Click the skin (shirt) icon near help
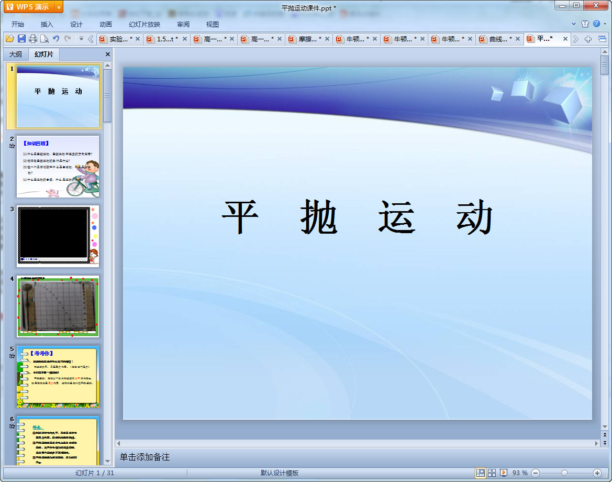Screen dimensions: 612x482 click(585, 24)
